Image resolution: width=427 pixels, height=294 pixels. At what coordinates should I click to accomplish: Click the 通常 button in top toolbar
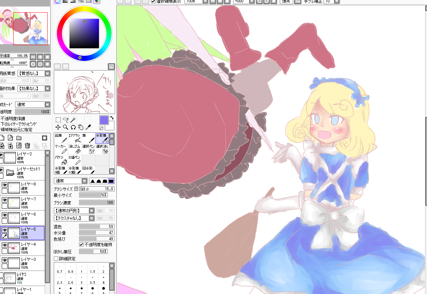[286, 1]
